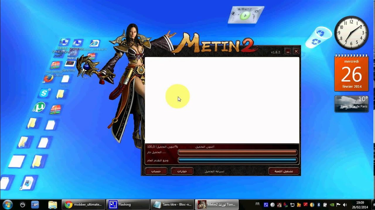The image size is (375, 210).
Task: Click the blue square tray icon beside FR
Action: click(x=266, y=205)
